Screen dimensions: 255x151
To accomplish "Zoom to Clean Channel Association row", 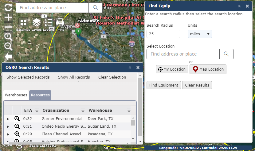I will [x=17, y=134].
